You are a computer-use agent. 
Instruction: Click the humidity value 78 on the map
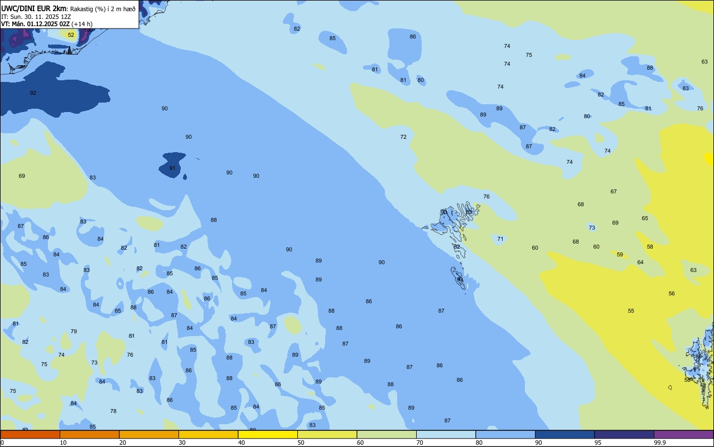[113, 411]
